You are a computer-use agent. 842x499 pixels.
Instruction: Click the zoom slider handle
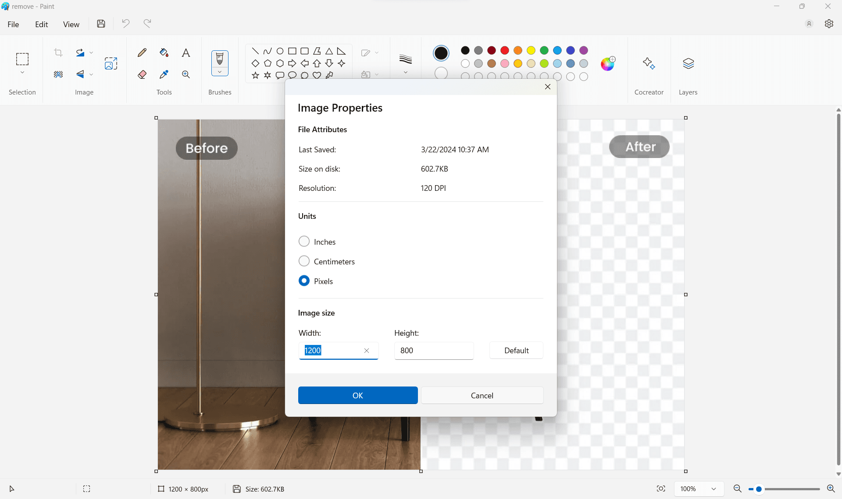click(759, 489)
